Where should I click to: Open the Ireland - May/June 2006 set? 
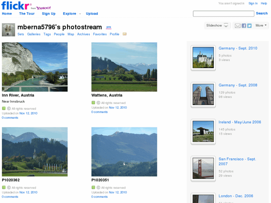[x=240, y=122]
